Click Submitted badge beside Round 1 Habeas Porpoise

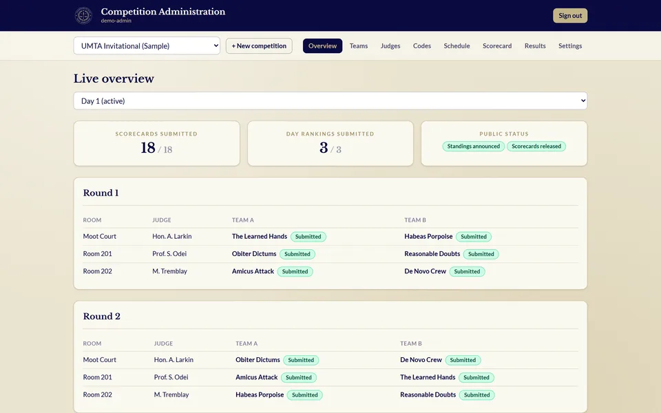[474, 237]
